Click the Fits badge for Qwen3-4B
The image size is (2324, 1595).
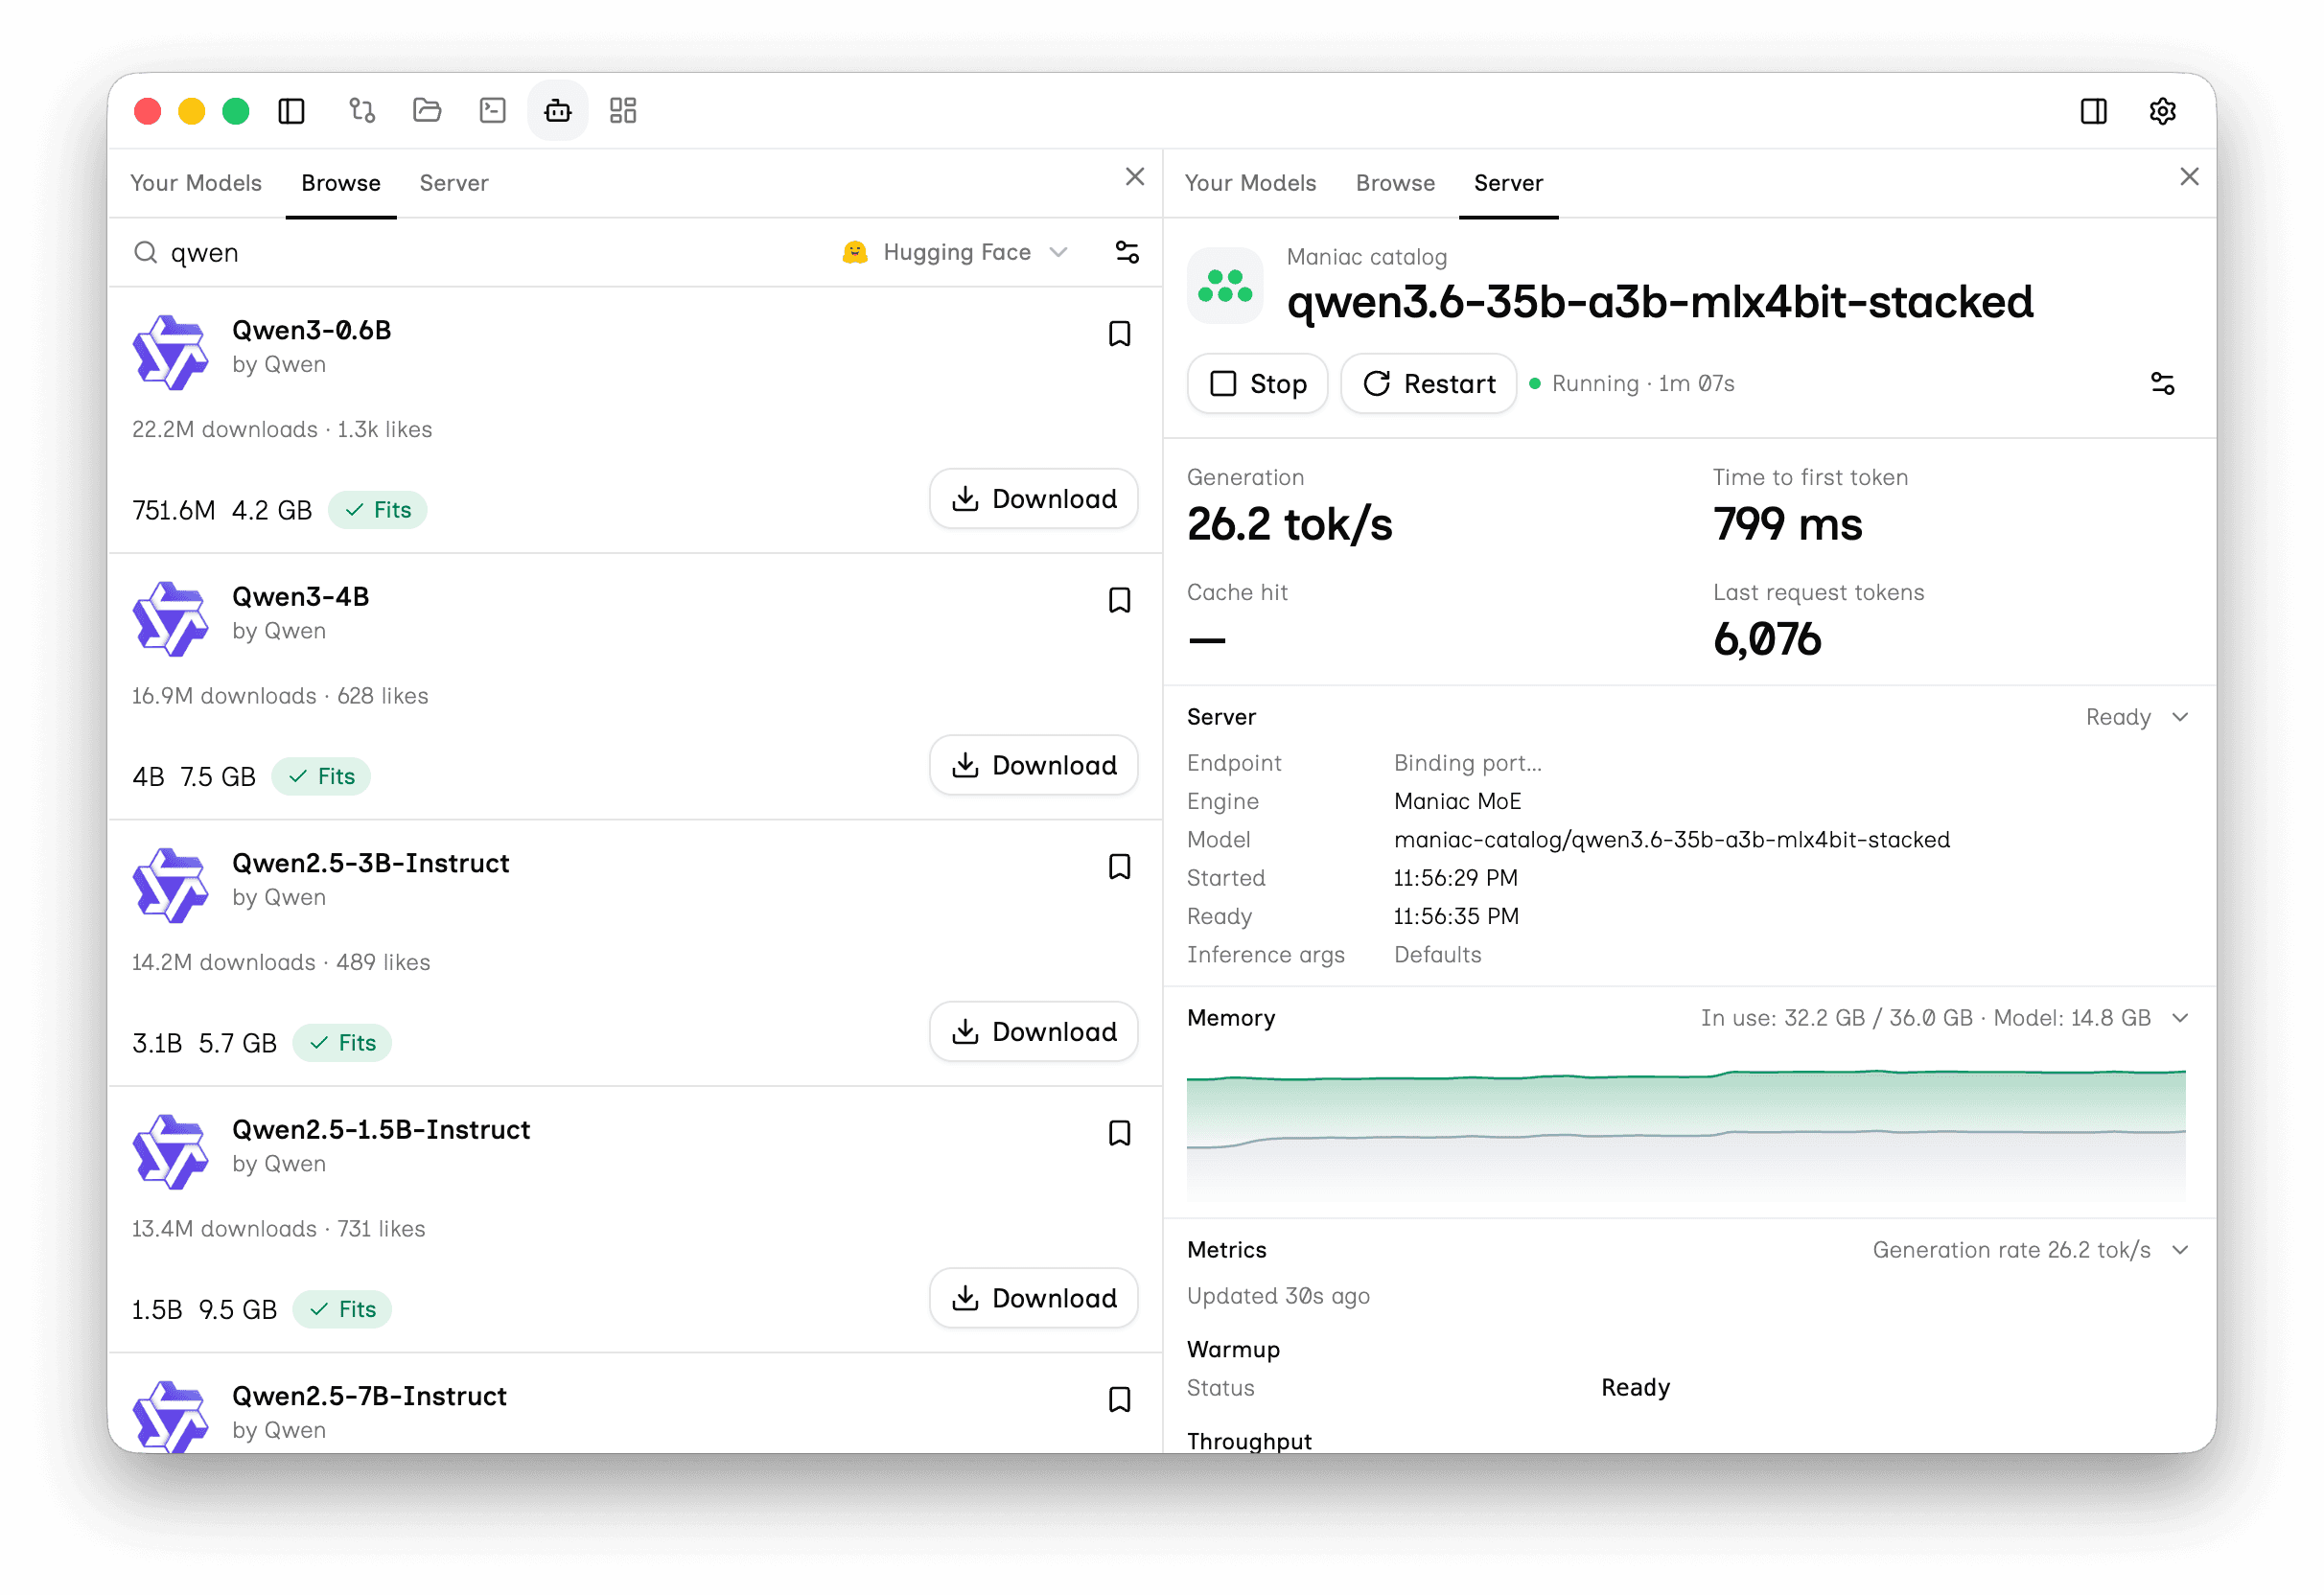321,777
